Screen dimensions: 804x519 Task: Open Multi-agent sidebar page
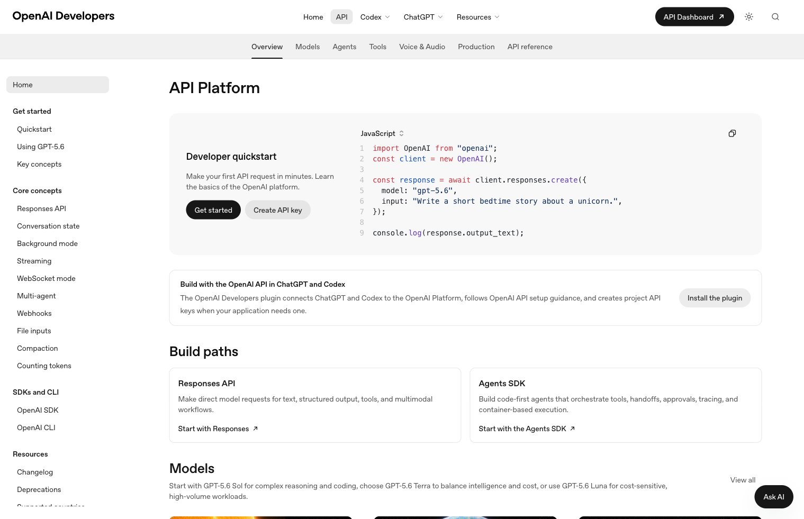(x=36, y=296)
